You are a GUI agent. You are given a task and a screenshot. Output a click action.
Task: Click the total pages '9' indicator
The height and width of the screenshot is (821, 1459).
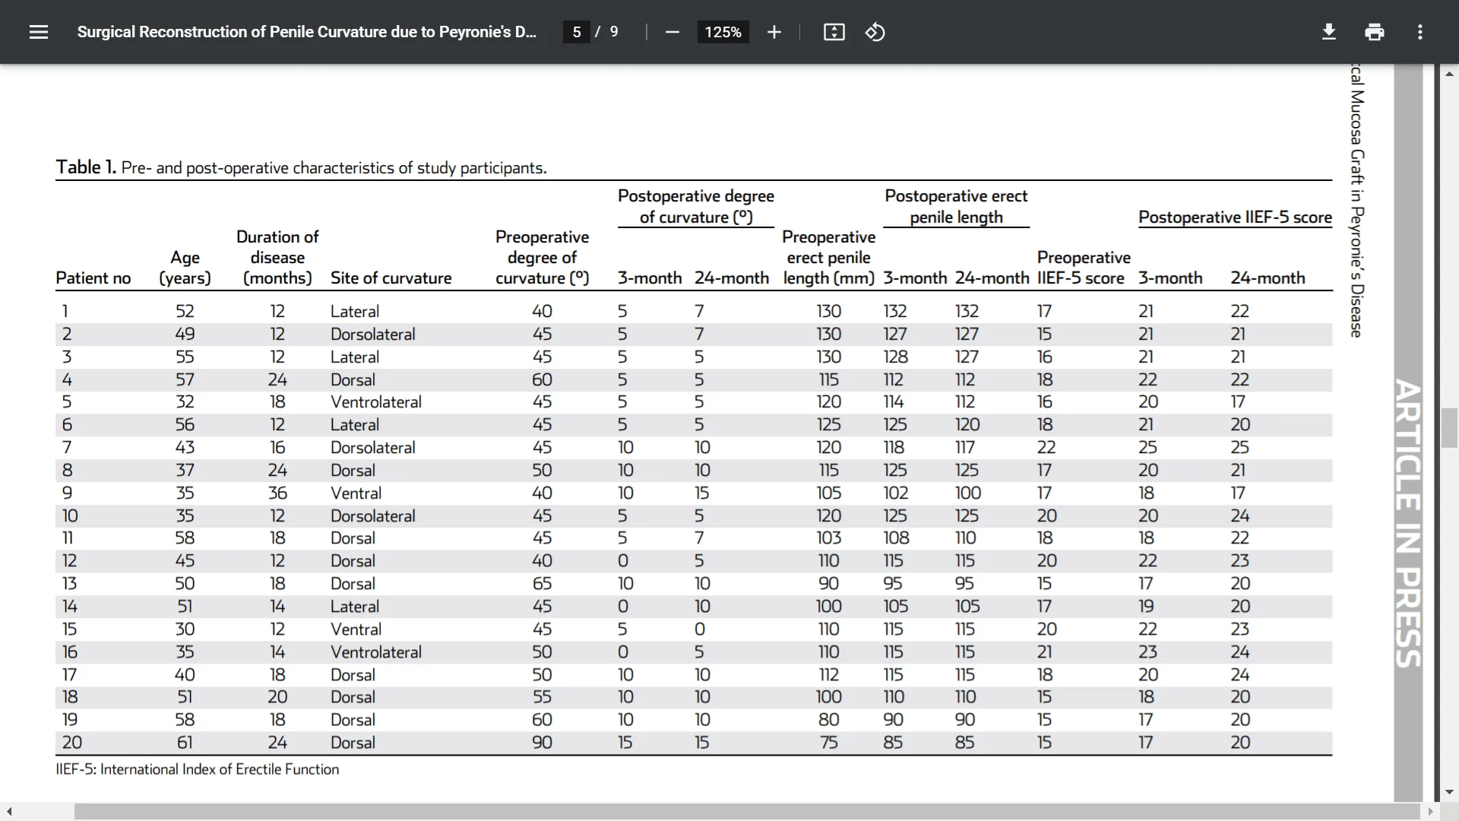pos(614,32)
